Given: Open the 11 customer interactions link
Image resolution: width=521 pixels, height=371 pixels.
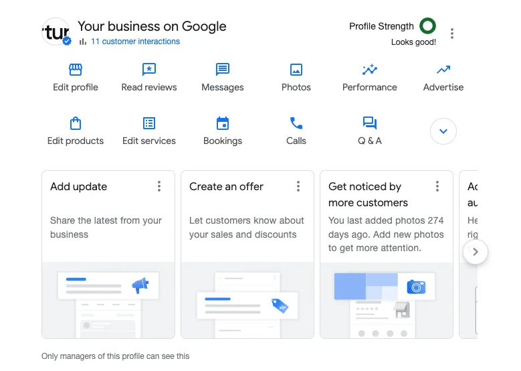Looking at the screenshot, I should 135,42.
